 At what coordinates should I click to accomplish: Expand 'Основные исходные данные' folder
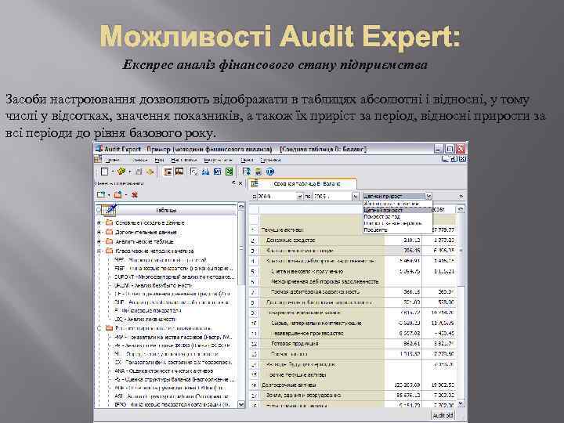click(x=99, y=223)
